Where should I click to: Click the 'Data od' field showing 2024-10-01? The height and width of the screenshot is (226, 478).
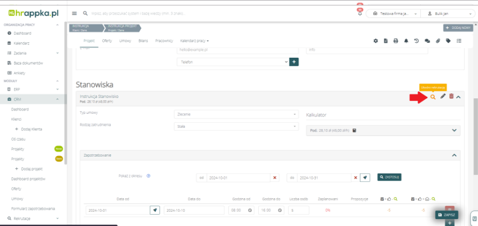coord(118,210)
